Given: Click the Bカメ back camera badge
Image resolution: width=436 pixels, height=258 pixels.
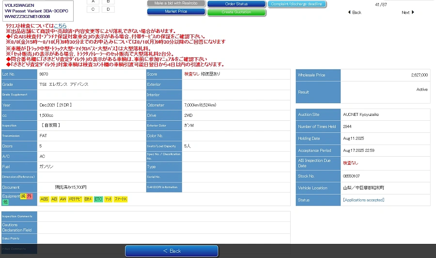Looking at the screenshot, I should 88,199.
